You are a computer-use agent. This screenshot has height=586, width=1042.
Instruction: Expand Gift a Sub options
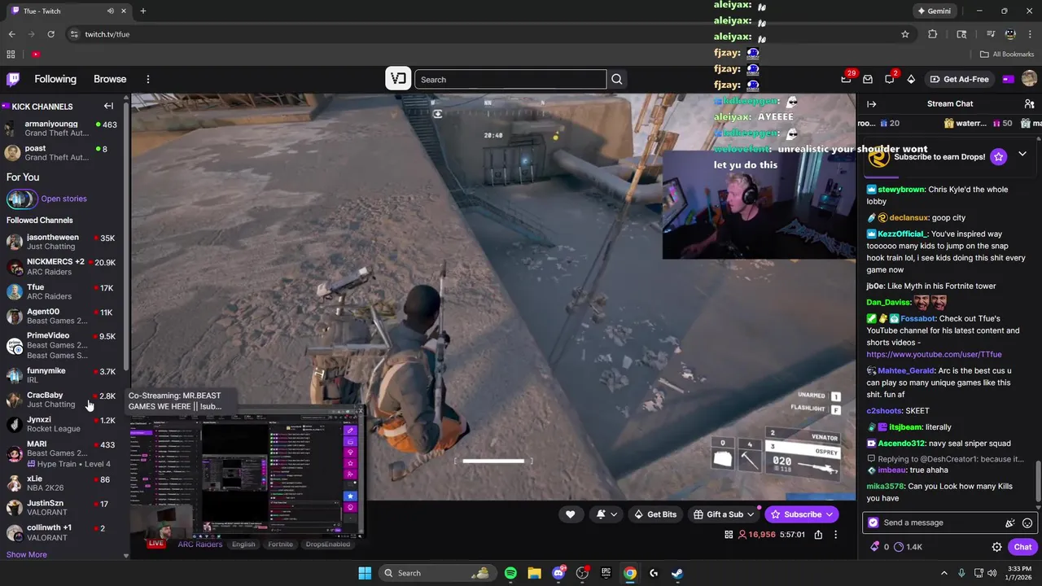(751, 514)
